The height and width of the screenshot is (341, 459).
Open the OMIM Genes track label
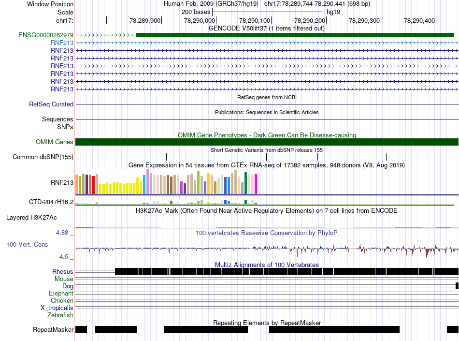[x=55, y=142]
